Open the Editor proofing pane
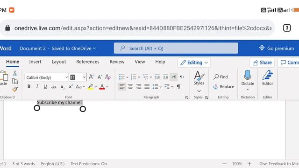This screenshot has height=168, width=299. click(268, 78)
